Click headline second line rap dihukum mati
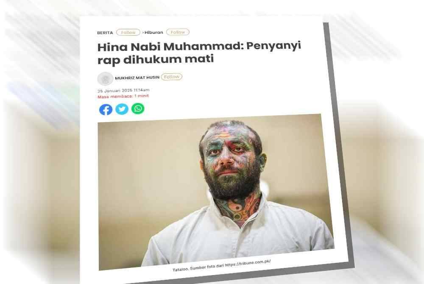This screenshot has width=424, height=284. 156,59
